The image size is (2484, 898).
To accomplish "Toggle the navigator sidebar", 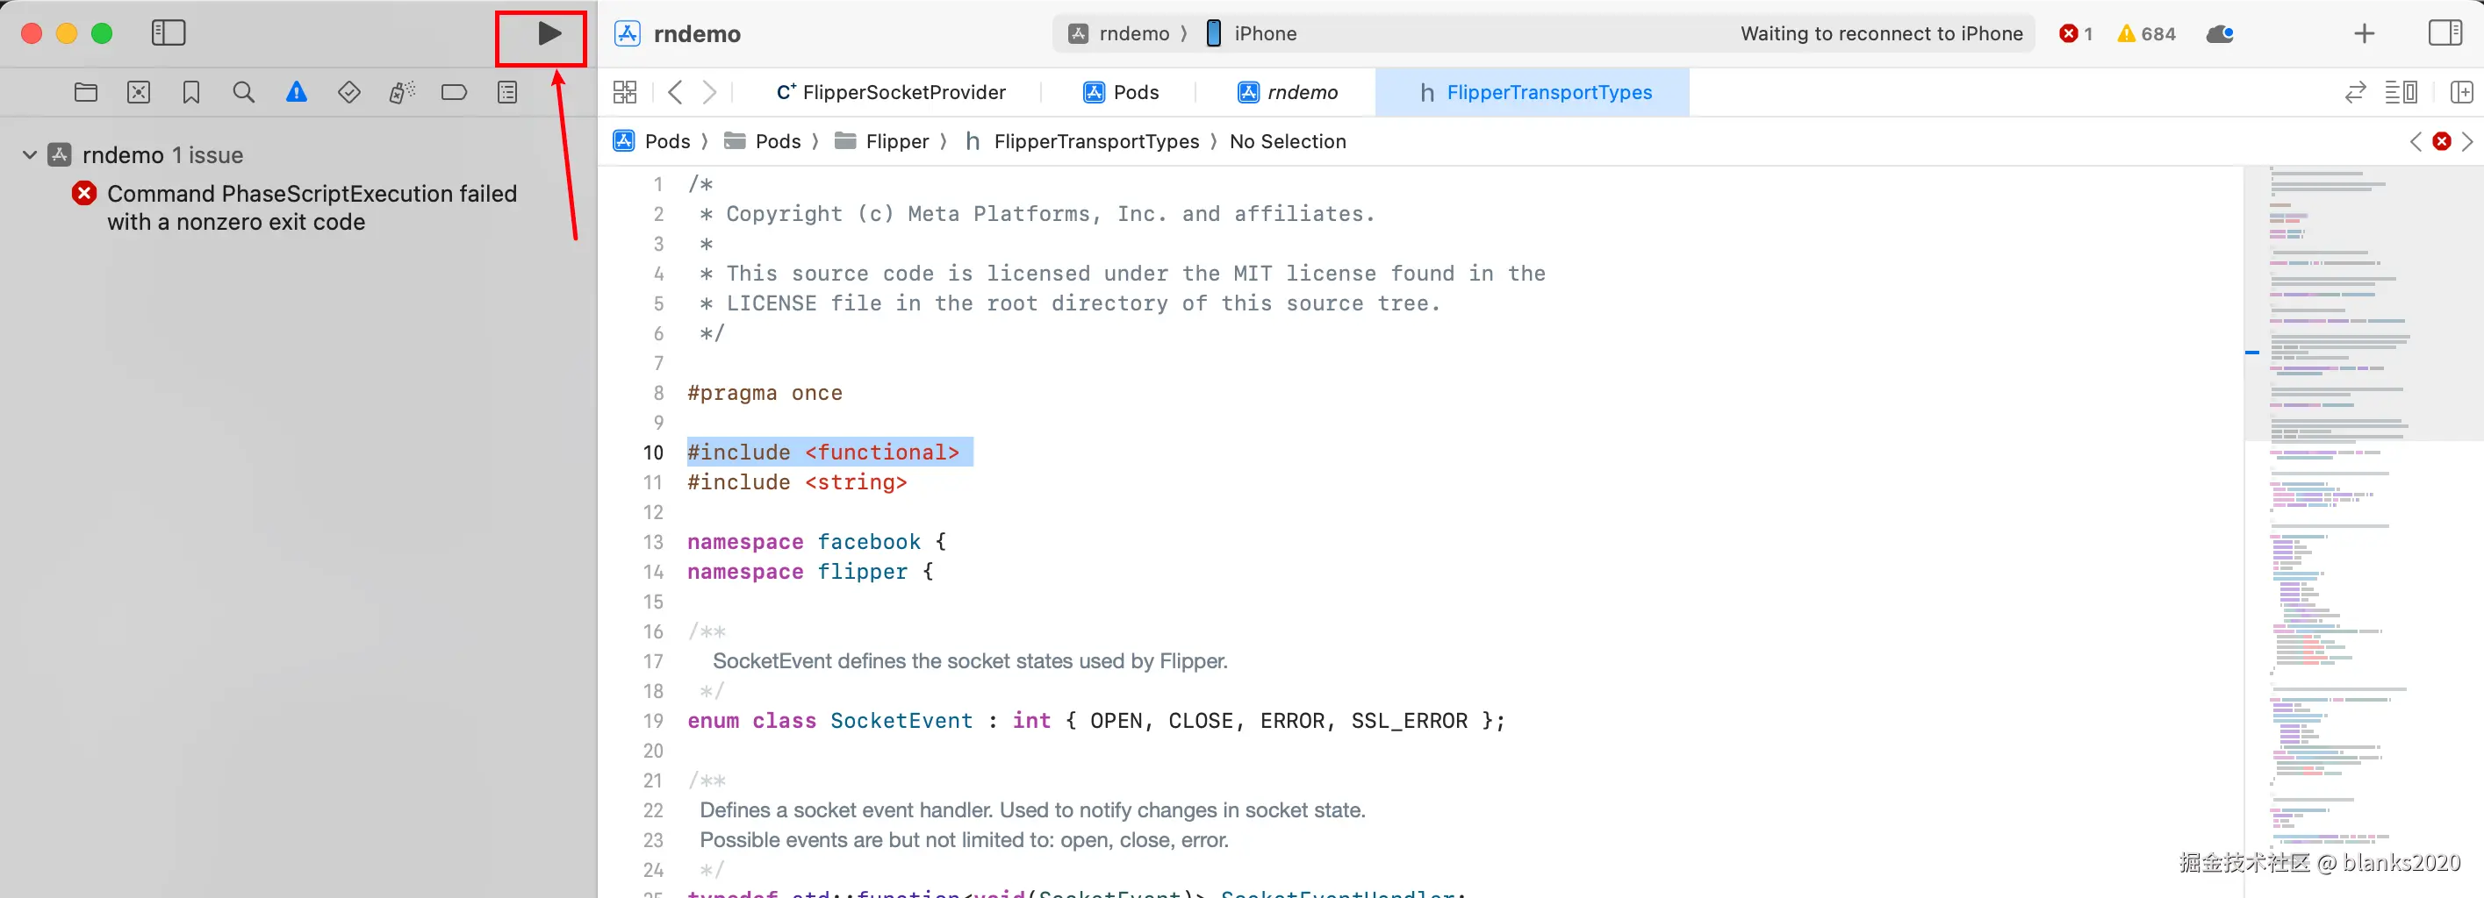I will tap(169, 33).
